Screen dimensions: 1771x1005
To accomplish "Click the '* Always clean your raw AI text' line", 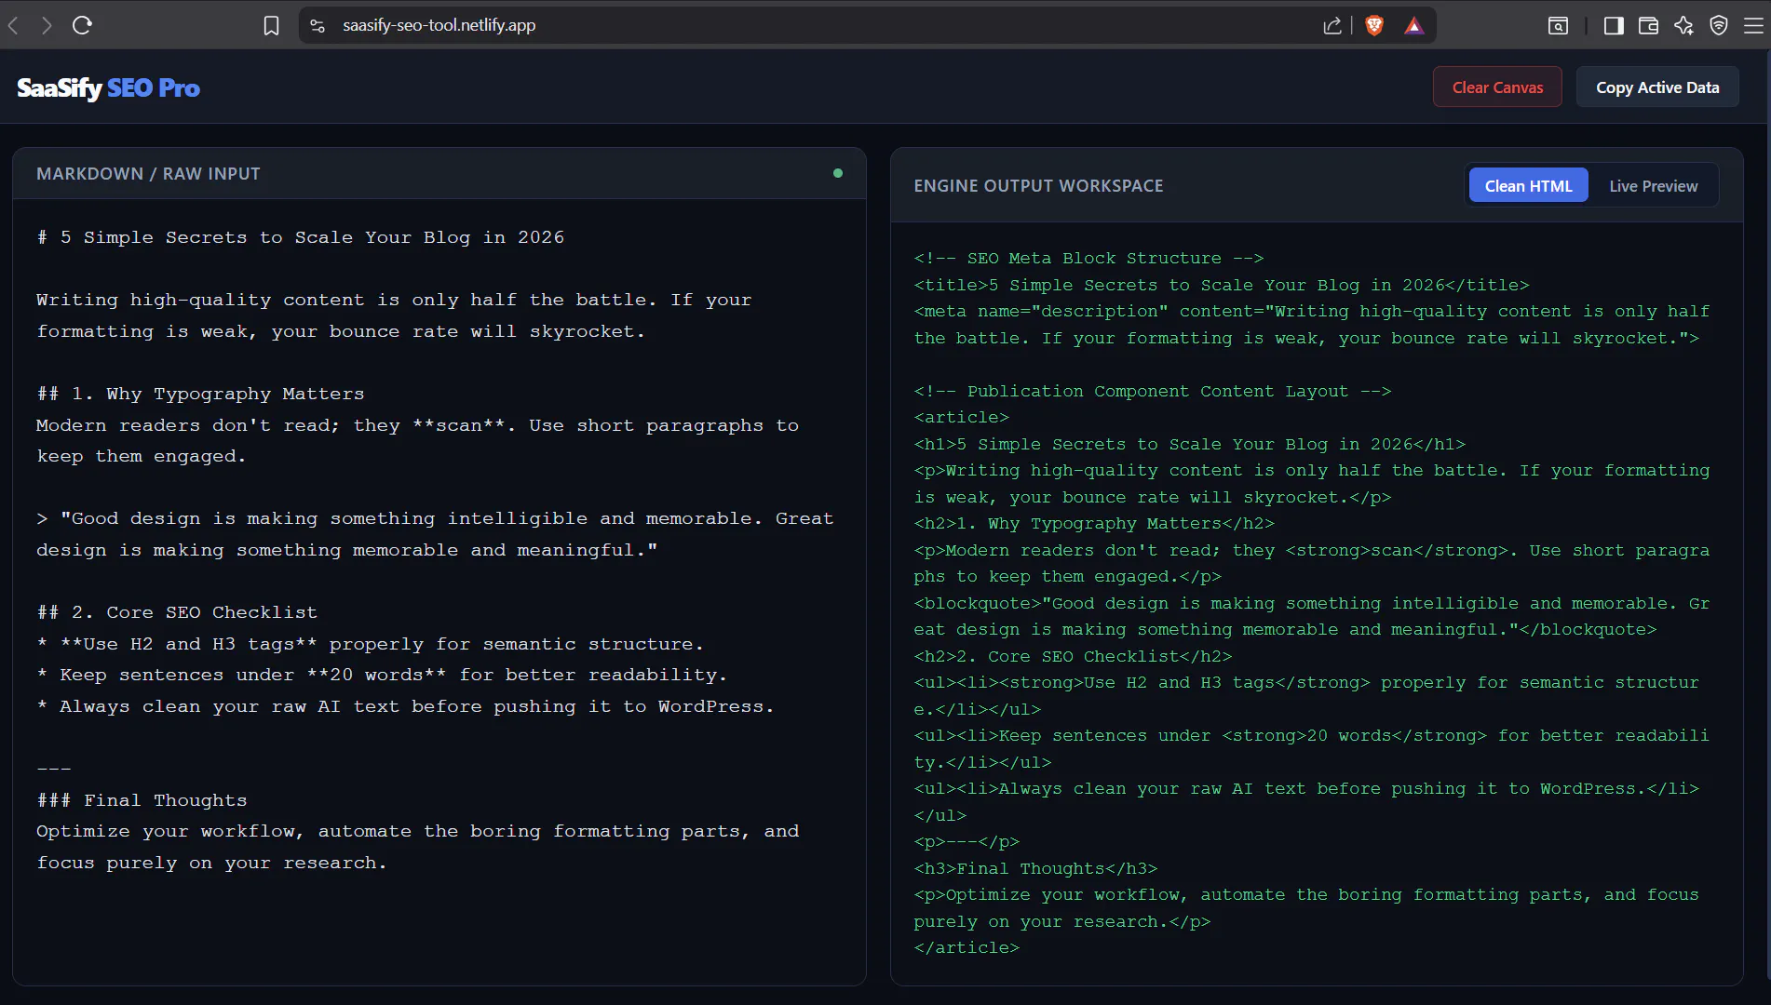I will (405, 706).
